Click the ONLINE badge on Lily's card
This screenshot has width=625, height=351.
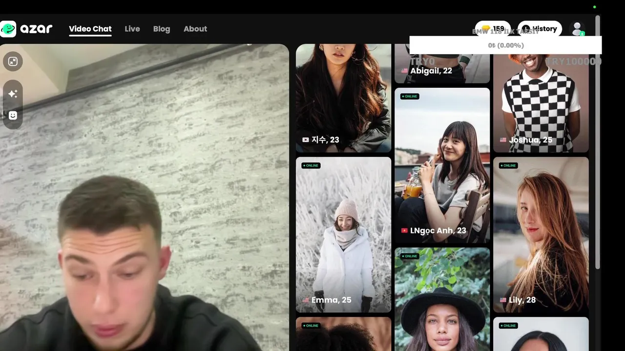pos(508,166)
